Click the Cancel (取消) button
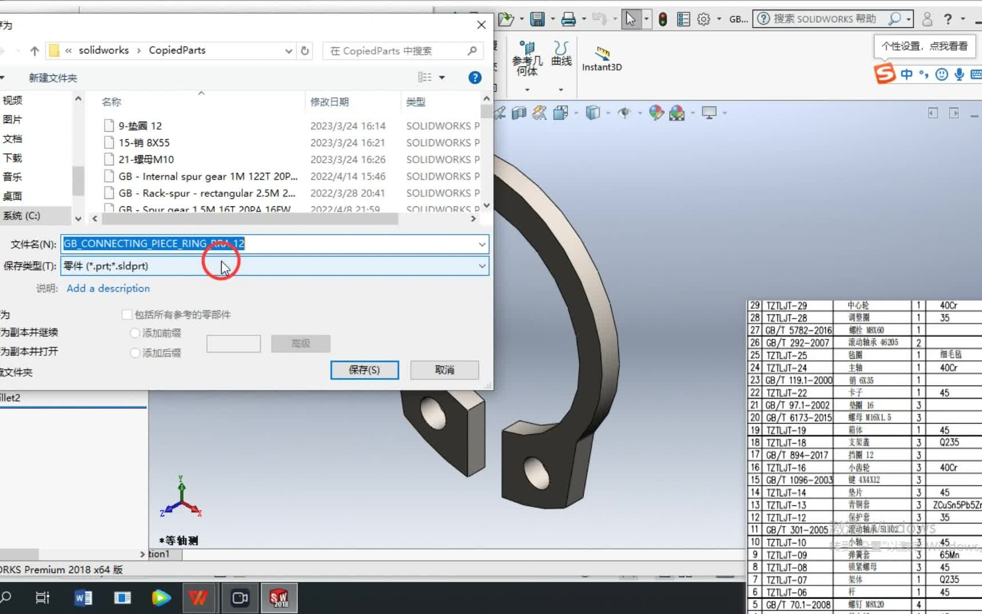This screenshot has height=614, width=982. [x=444, y=370]
